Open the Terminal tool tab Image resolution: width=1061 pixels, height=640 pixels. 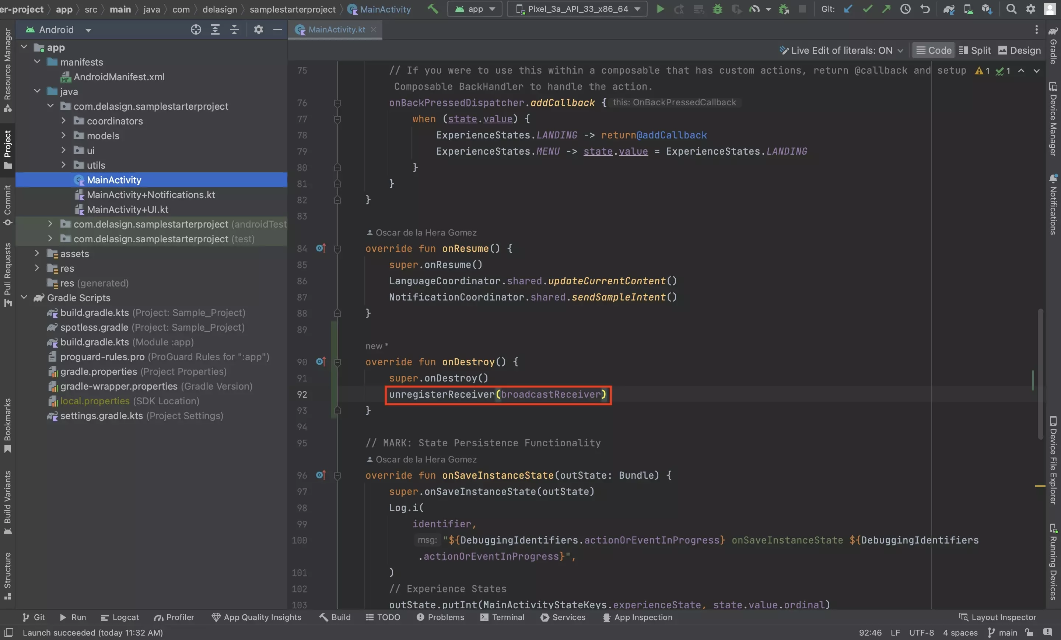tap(502, 617)
